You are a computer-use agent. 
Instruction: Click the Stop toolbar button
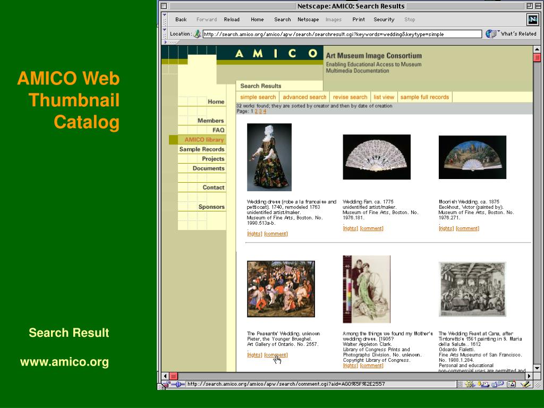(x=410, y=20)
